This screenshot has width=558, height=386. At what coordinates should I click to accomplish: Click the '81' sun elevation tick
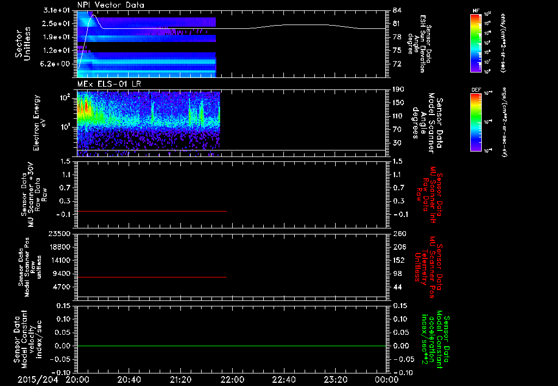point(397,24)
